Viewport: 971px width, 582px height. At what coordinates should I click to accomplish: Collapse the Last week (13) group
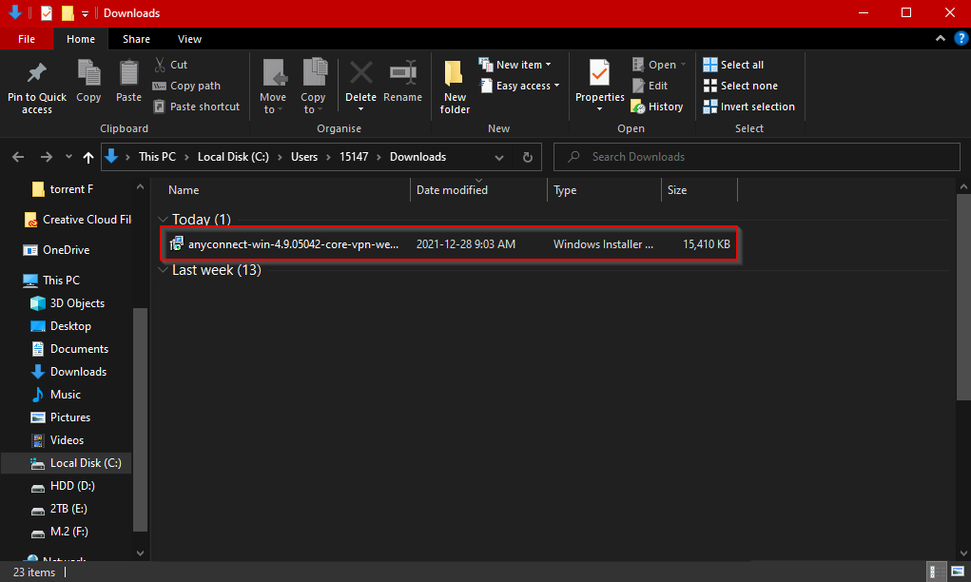163,270
